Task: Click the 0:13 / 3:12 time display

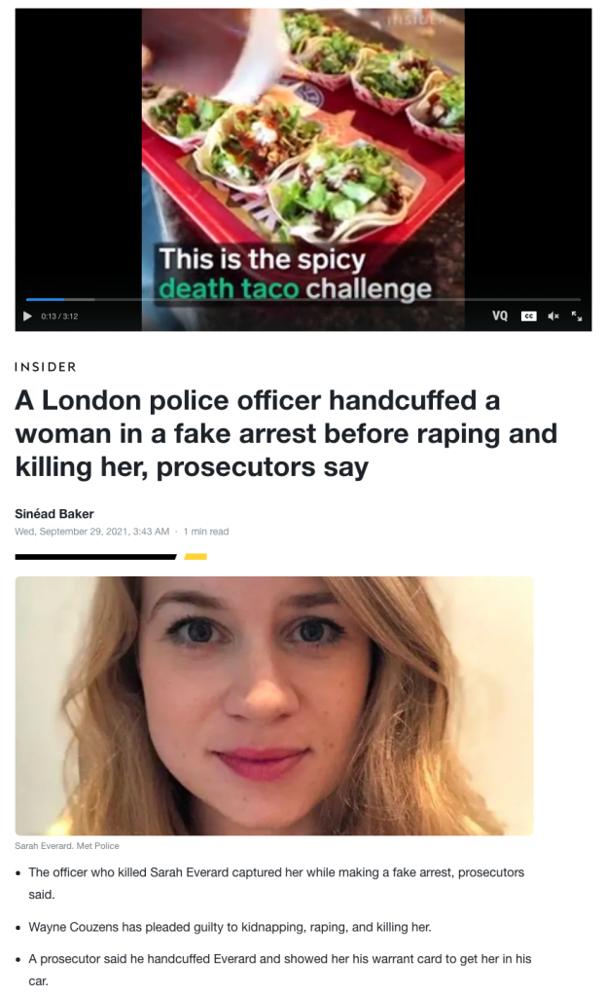Action: click(59, 316)
